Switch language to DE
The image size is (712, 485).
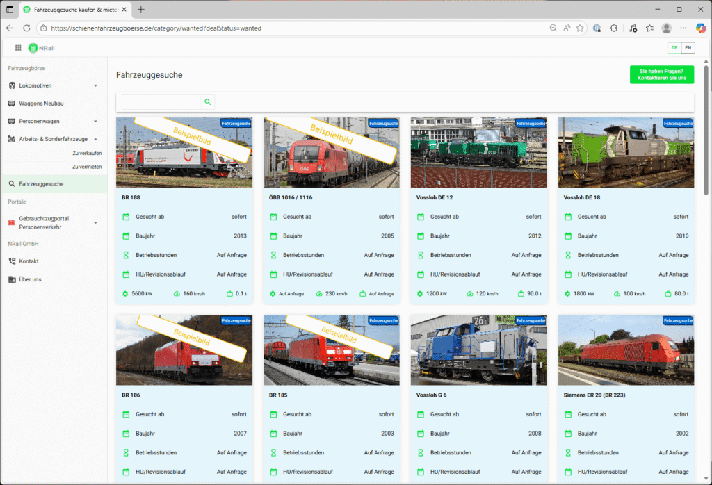point(674,48)
